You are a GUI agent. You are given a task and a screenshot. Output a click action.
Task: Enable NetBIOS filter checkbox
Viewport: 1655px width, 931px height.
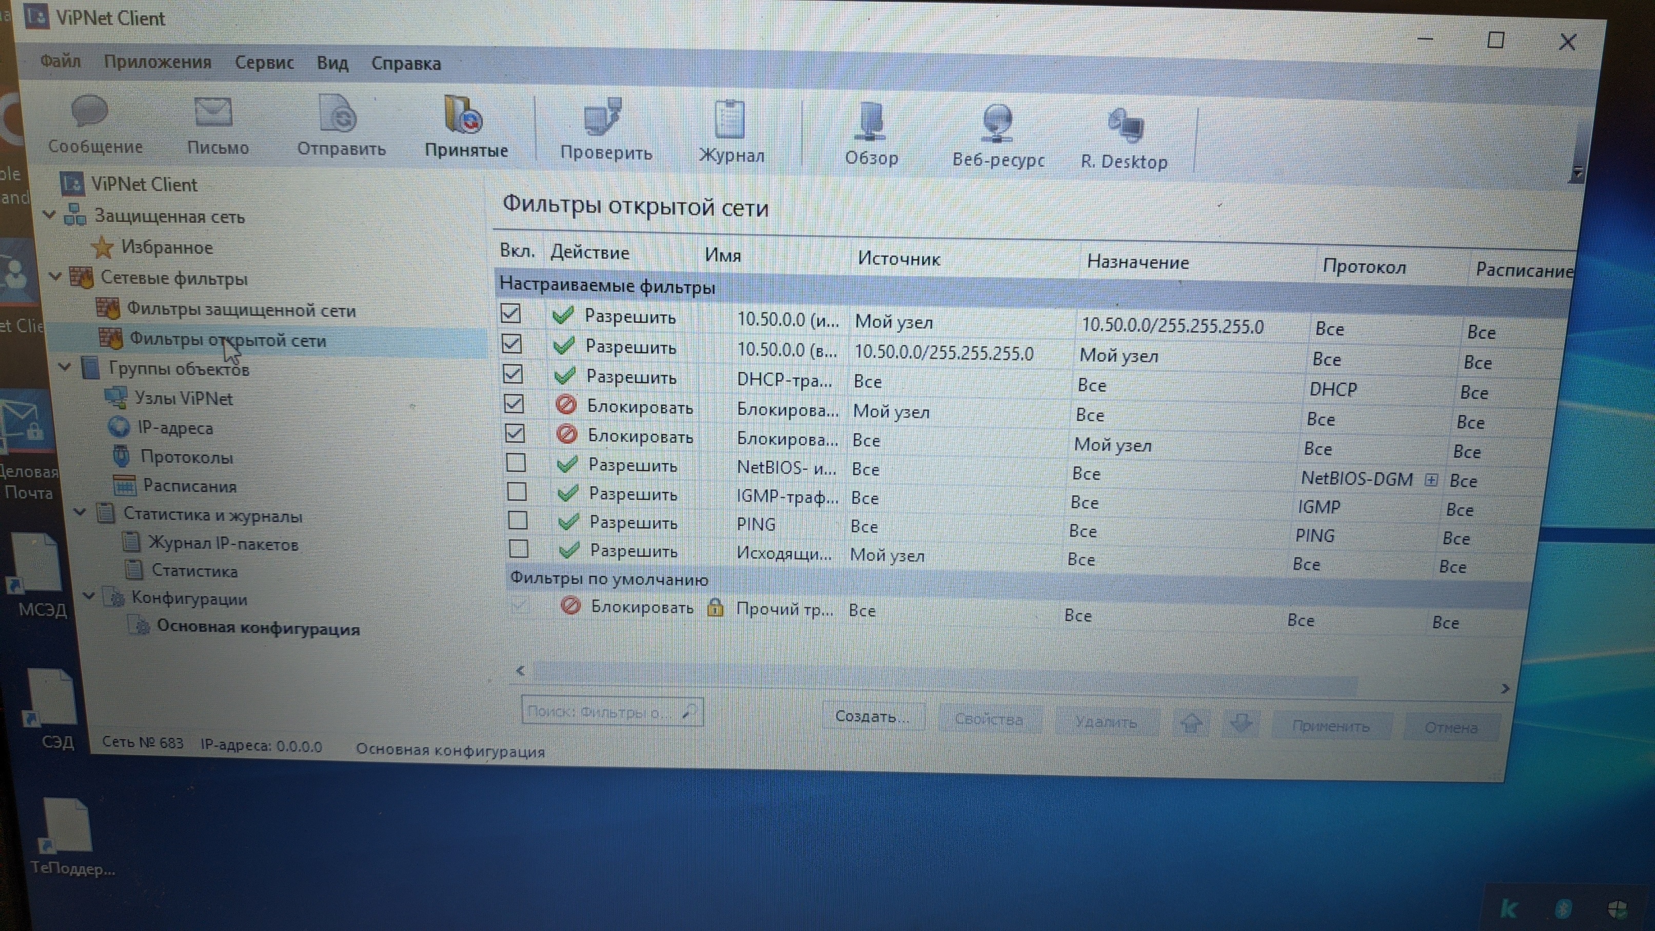click(516, 463)
